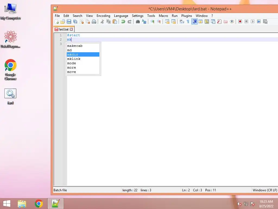Open the Document Map panel icon
Screen dimensions: 278x209
point(207,21)
